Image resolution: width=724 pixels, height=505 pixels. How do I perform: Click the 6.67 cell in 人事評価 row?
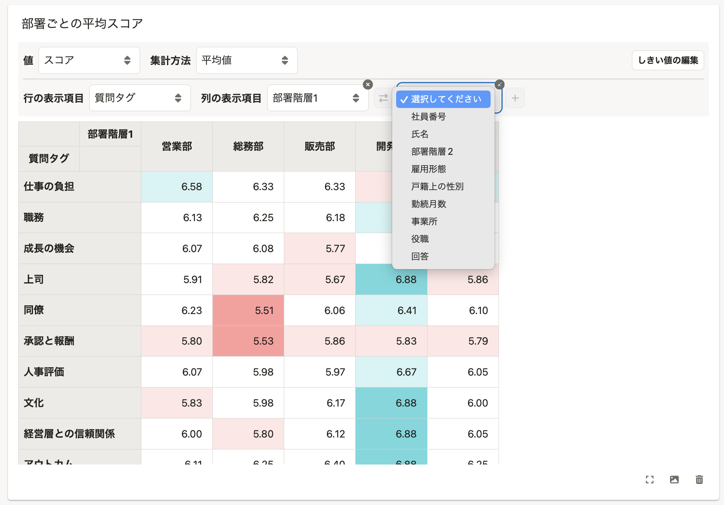pos(391,372)
